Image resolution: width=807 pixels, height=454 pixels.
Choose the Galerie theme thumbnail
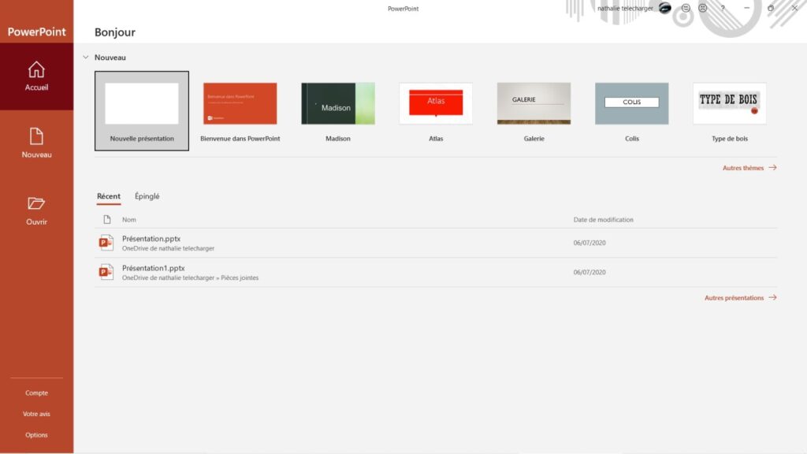[534, 103]
